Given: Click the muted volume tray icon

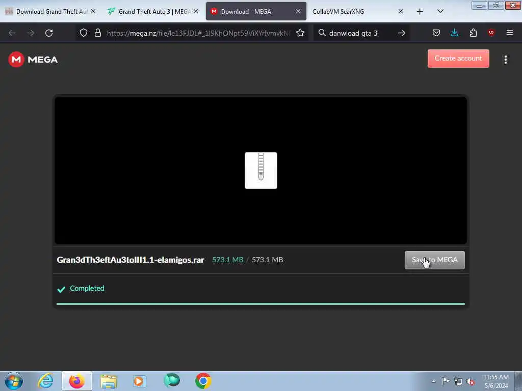Looking at the screenshot, I should 471,382.
